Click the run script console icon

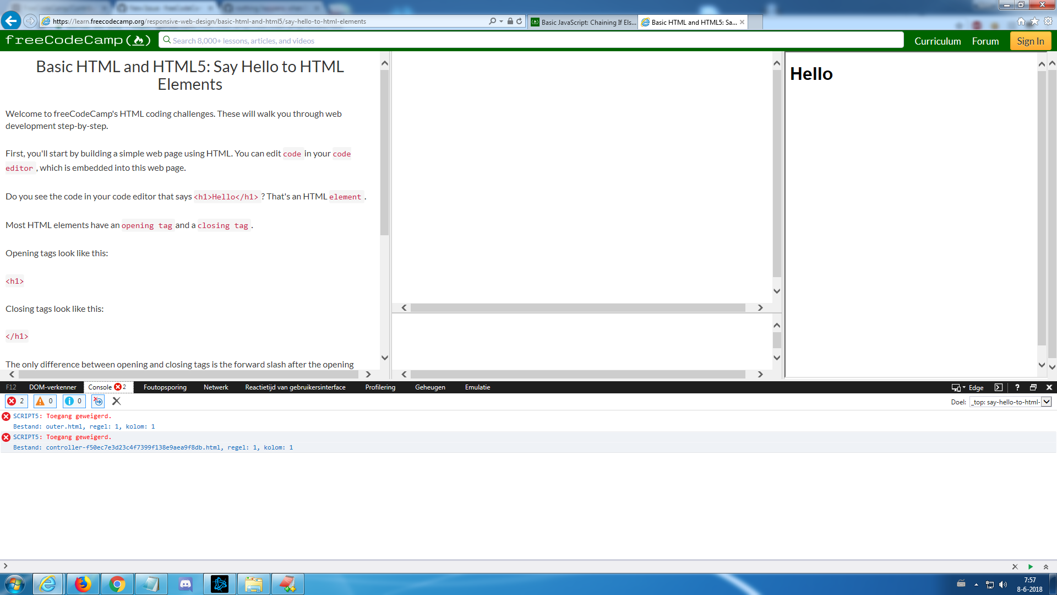pyautogui.click(x=97, y=401)
